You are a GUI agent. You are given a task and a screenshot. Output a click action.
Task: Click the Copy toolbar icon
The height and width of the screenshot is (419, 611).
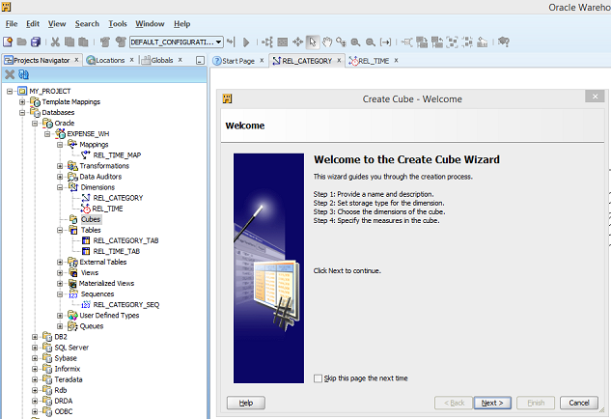(69, 42)
